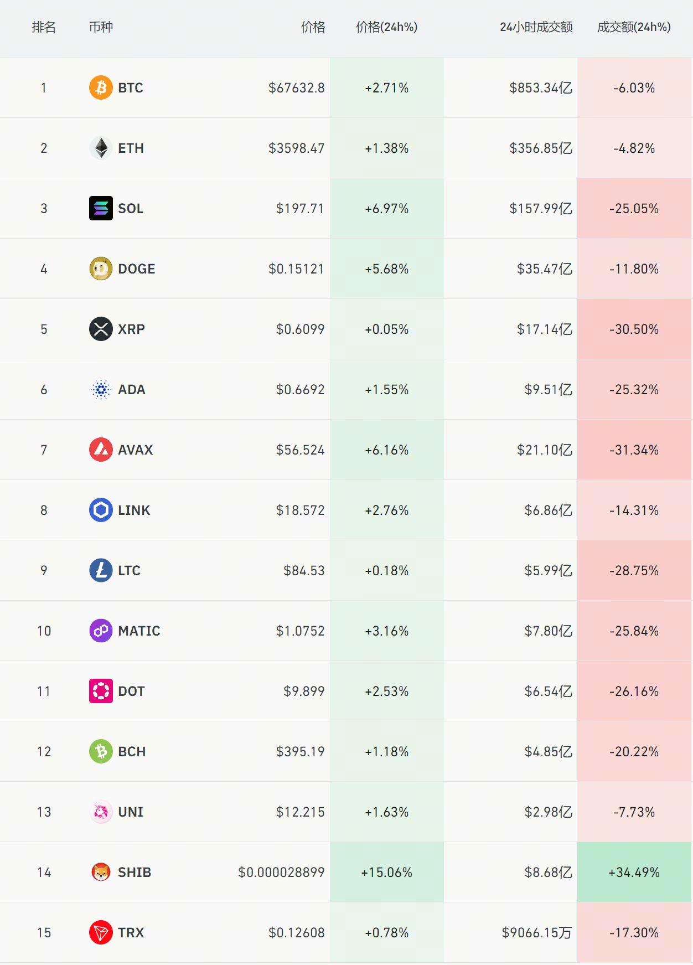Click the orange Bitcoin coin icon
693x965 pixels.
point(101,87)
